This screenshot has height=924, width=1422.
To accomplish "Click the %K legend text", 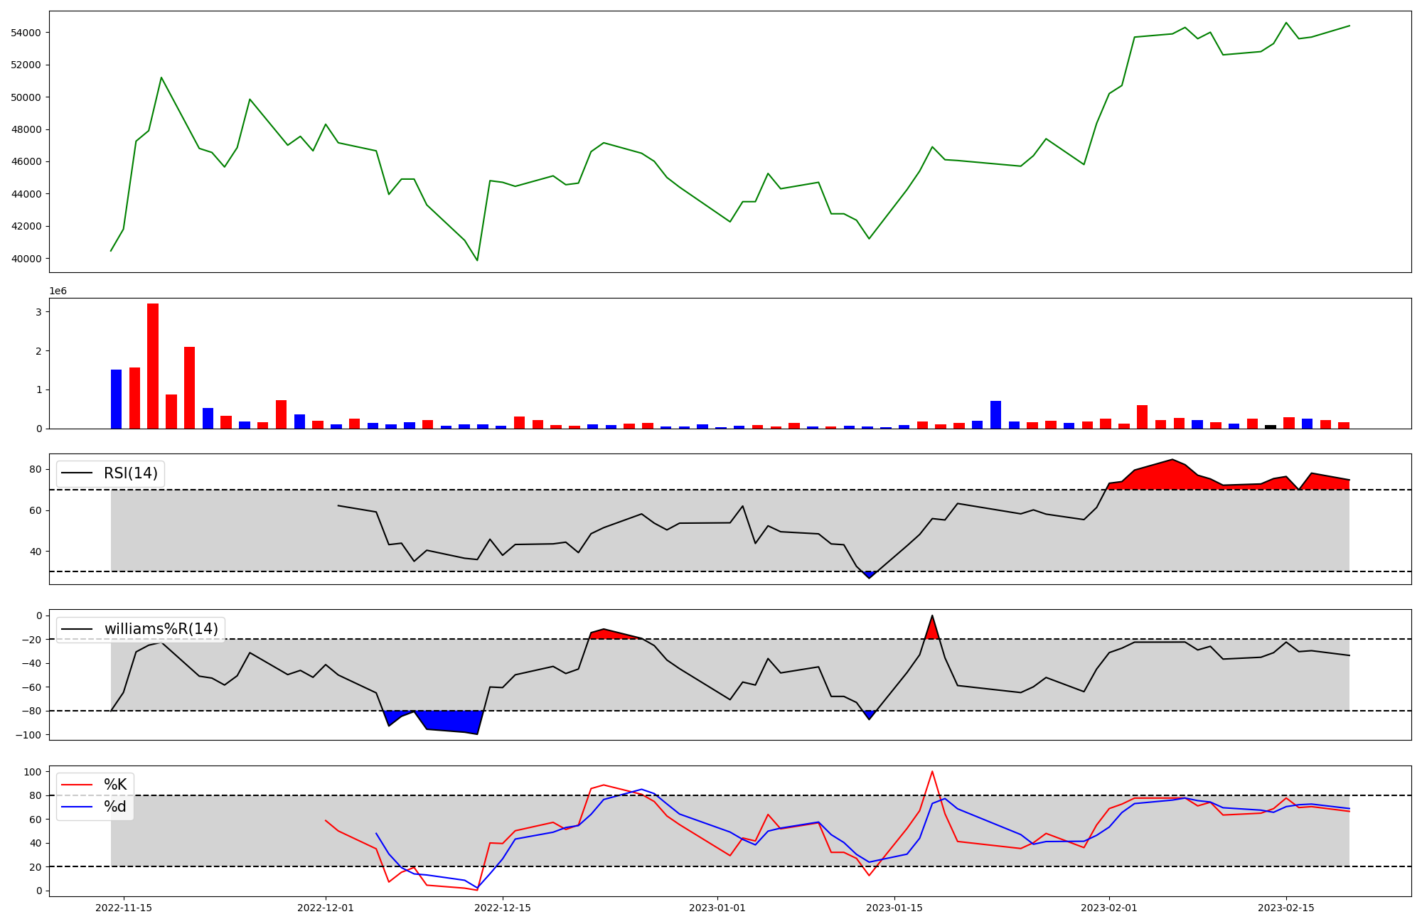I will [x=114, y=785].
